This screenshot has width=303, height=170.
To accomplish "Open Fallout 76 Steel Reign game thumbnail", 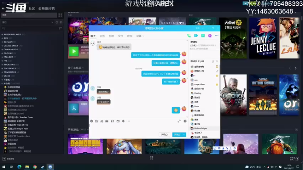I will click(x=233, y=38).
